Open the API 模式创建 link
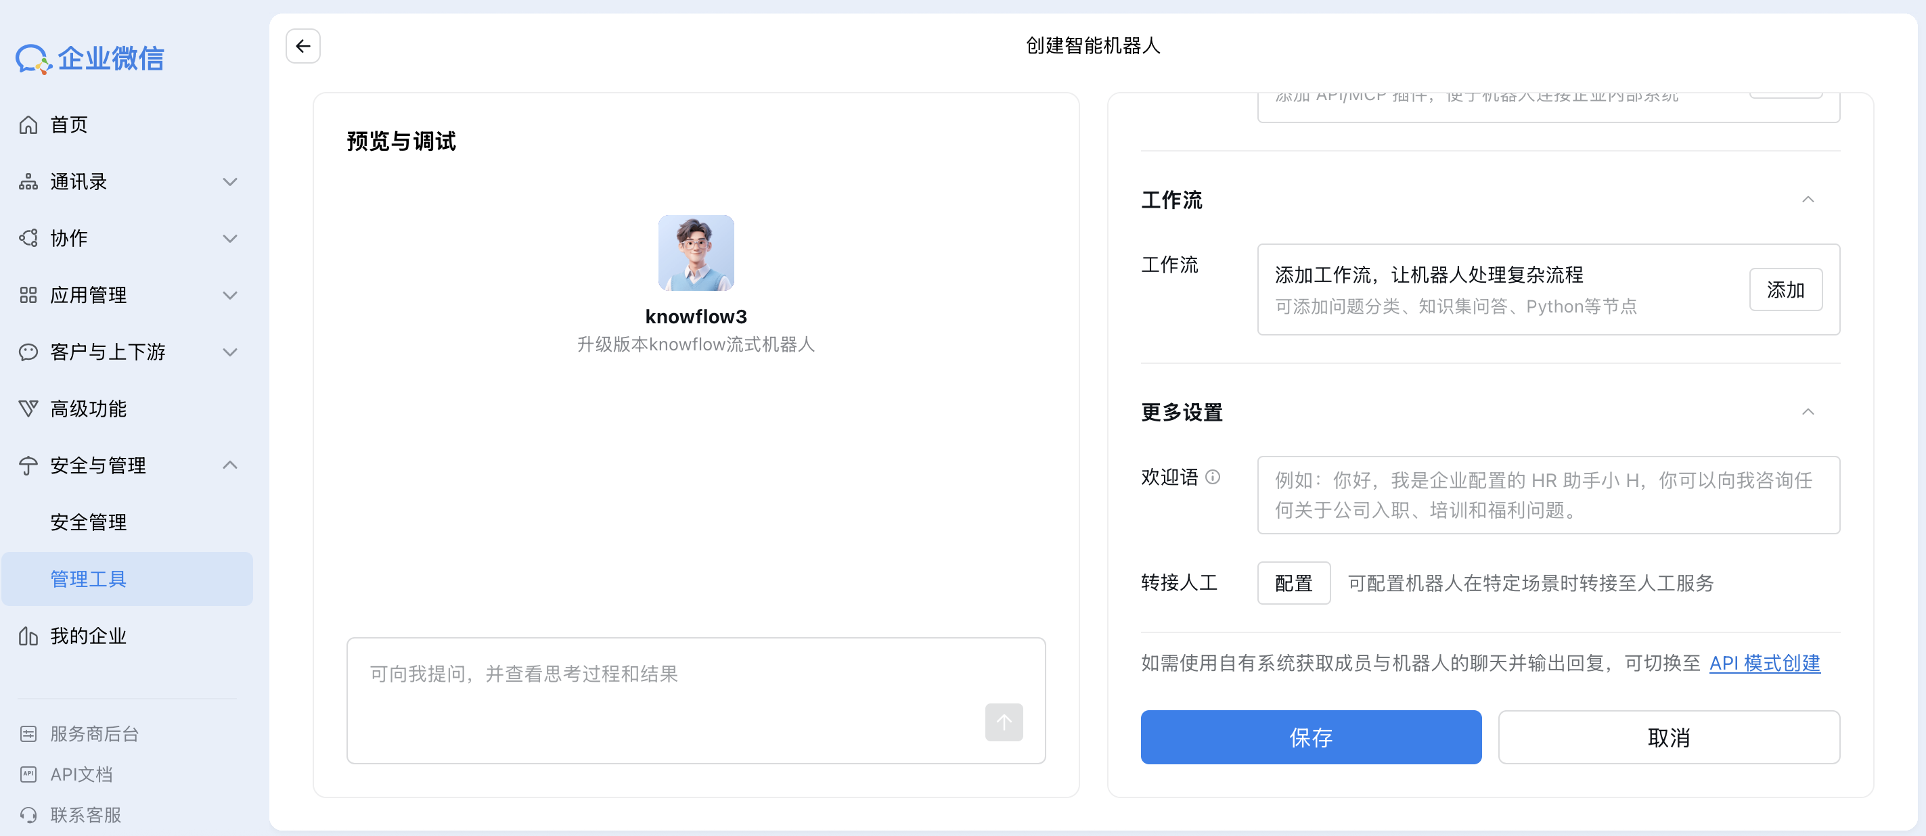The height and width of the screenshot is (836, 1926). coord(1764,663)
